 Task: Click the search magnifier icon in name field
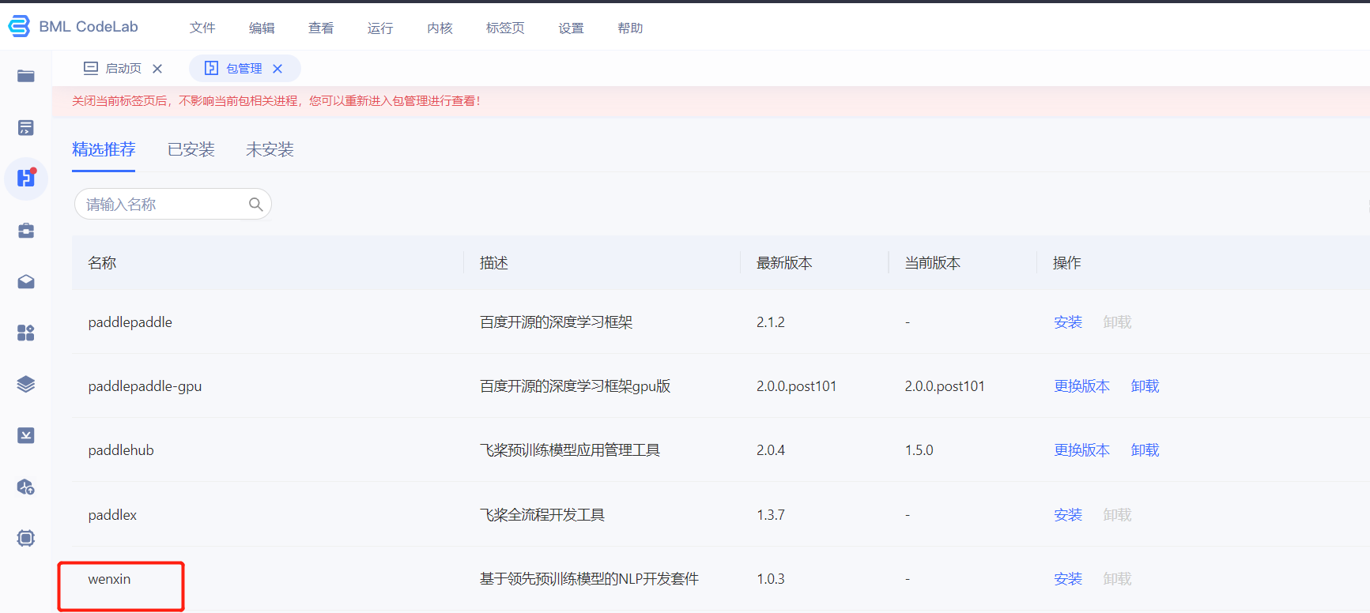(255, 204)
